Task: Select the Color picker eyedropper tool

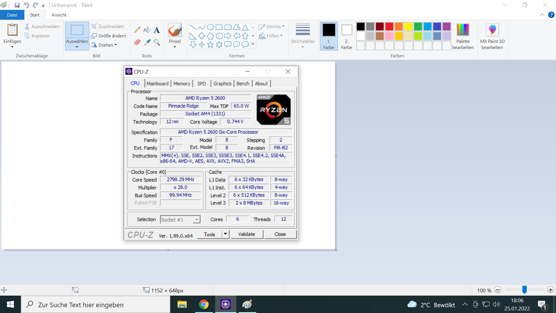Action: (147, 43)
